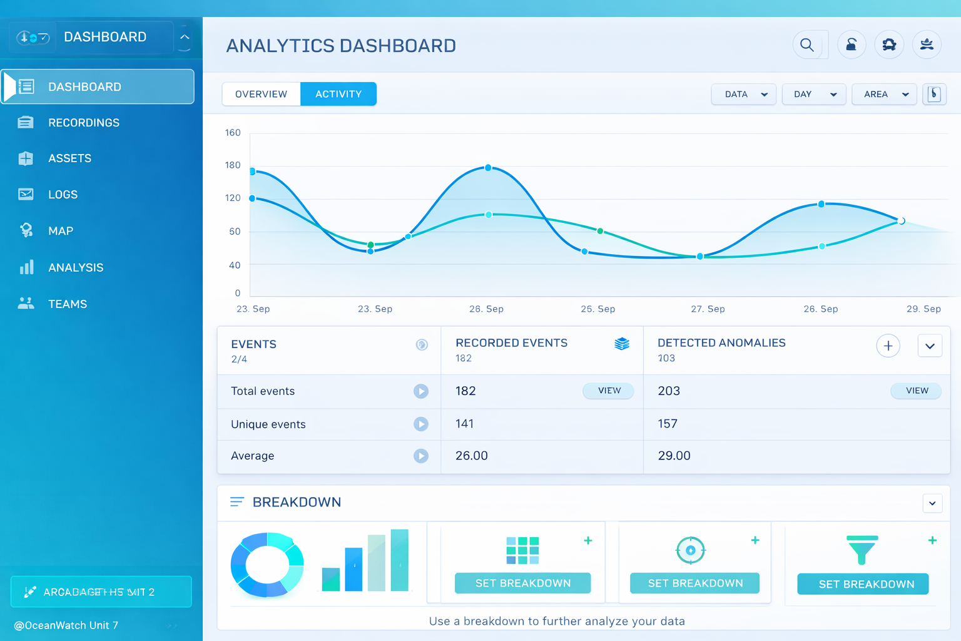
Task: Open the Recordings section in the sidebar
Action: tap(84, 123)
